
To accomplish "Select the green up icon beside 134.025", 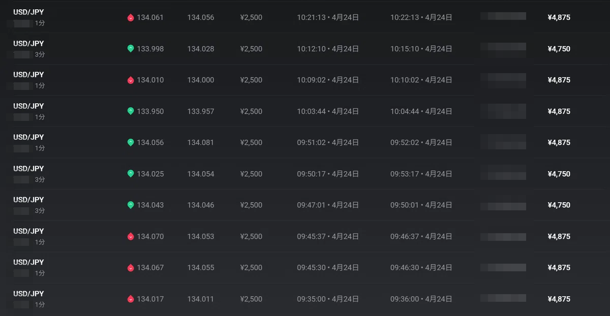I will (131, 174).
